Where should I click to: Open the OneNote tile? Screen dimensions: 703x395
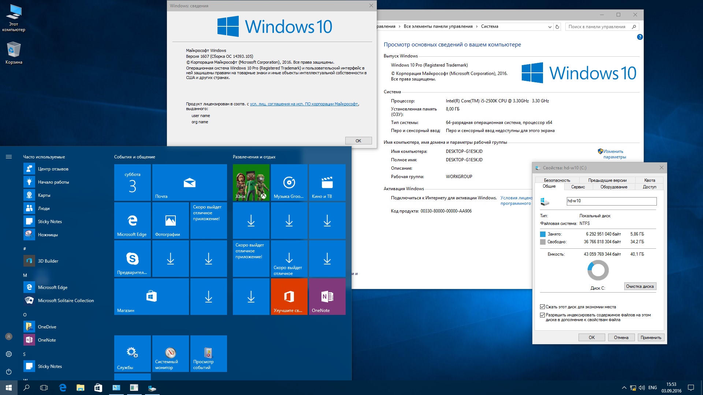(327, 296)
